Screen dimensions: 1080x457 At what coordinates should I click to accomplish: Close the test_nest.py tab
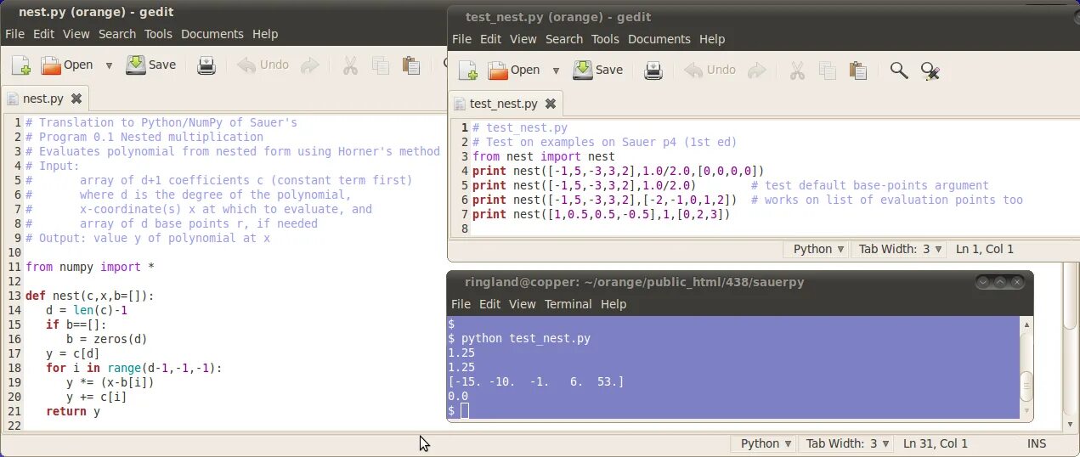coord(551,104)
